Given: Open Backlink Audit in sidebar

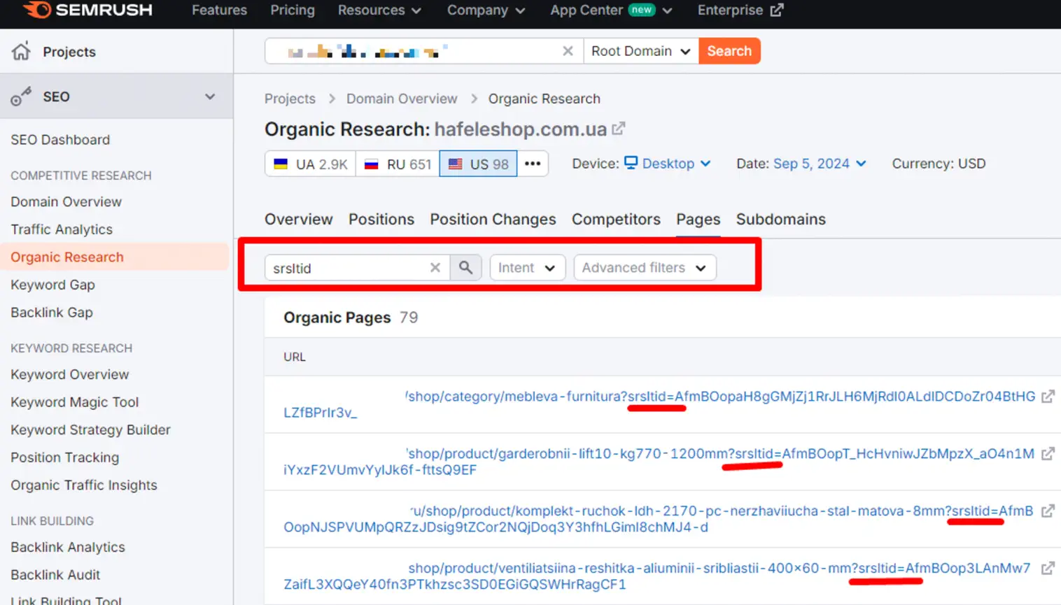Looking at the screenshot, I should [55, 575].
